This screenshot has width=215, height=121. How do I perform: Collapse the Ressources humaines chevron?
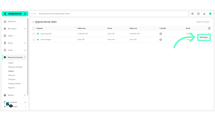click(25, 57)
